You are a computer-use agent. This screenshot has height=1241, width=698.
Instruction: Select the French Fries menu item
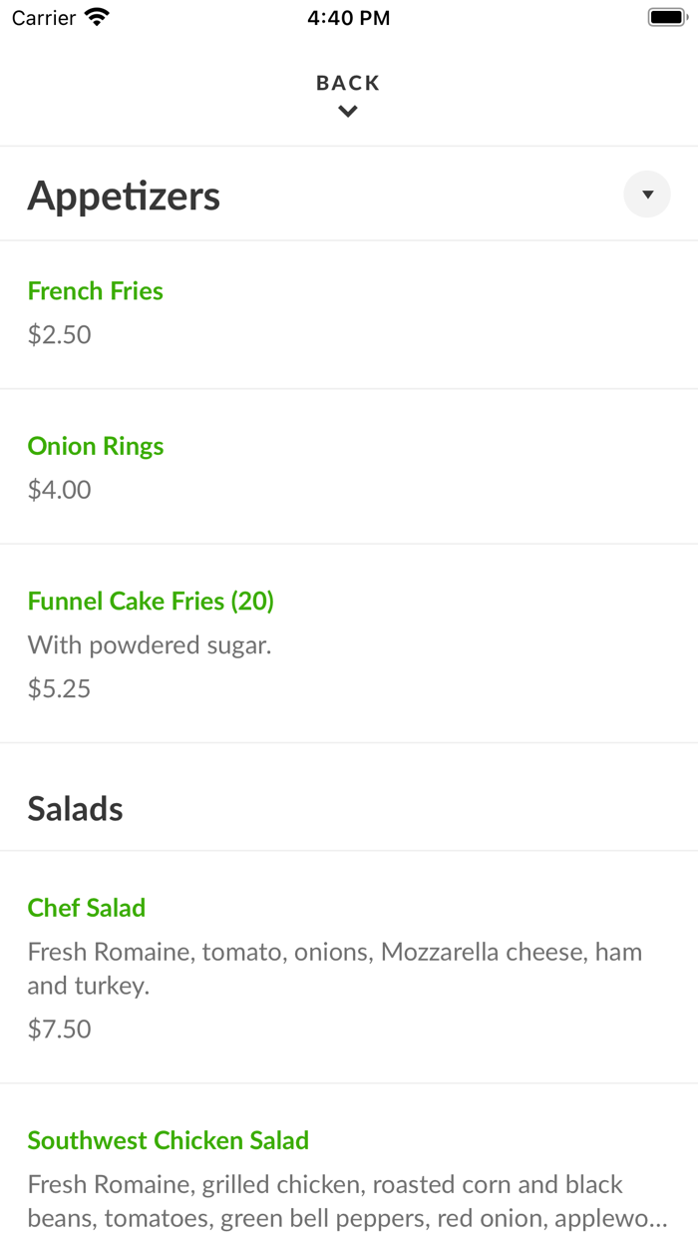pyautogui.click(x=96, y=290)
